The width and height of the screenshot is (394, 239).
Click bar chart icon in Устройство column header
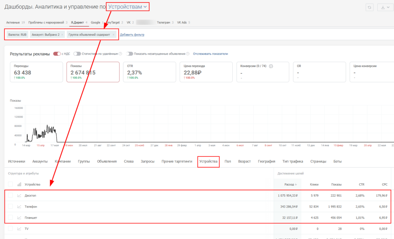pyautogui.click(x=19, y=184)
